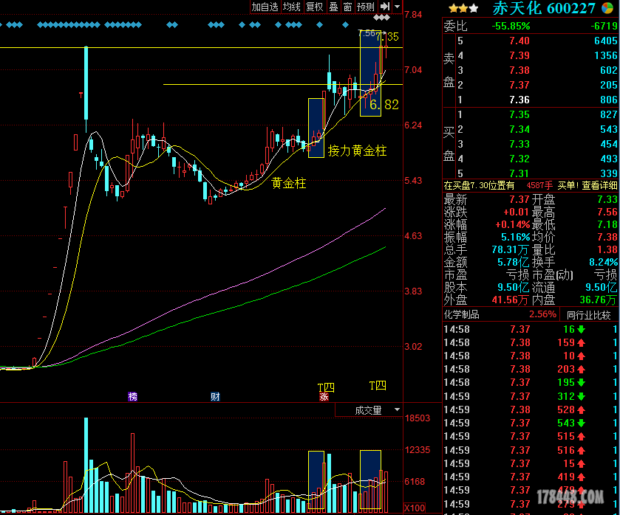
Task: Select buy level 1 price 7.35
Action: (x=519, y=114)
